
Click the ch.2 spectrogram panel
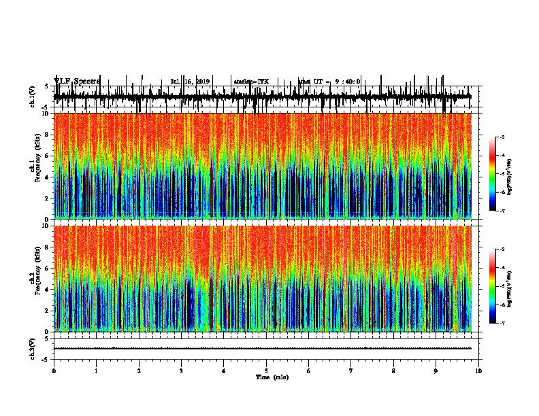(263, 279)
